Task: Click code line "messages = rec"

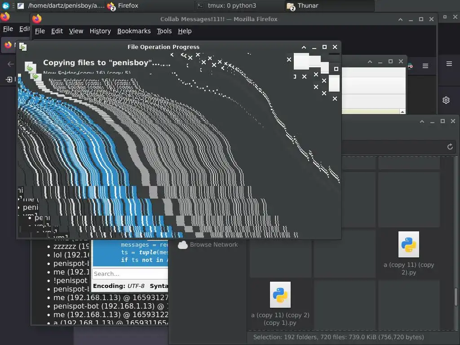Action: pyautogui.click(x=144, y=245)
